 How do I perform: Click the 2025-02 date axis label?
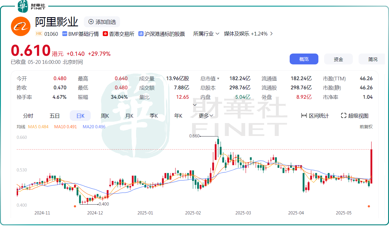click(x=193, y=213)
